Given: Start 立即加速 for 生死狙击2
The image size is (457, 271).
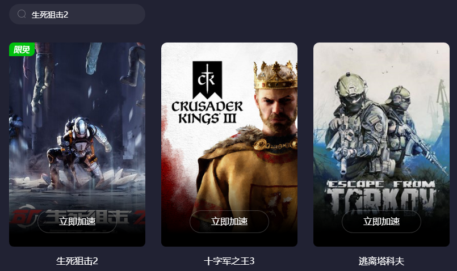Looking at the screenshot, I should [77, 222].
